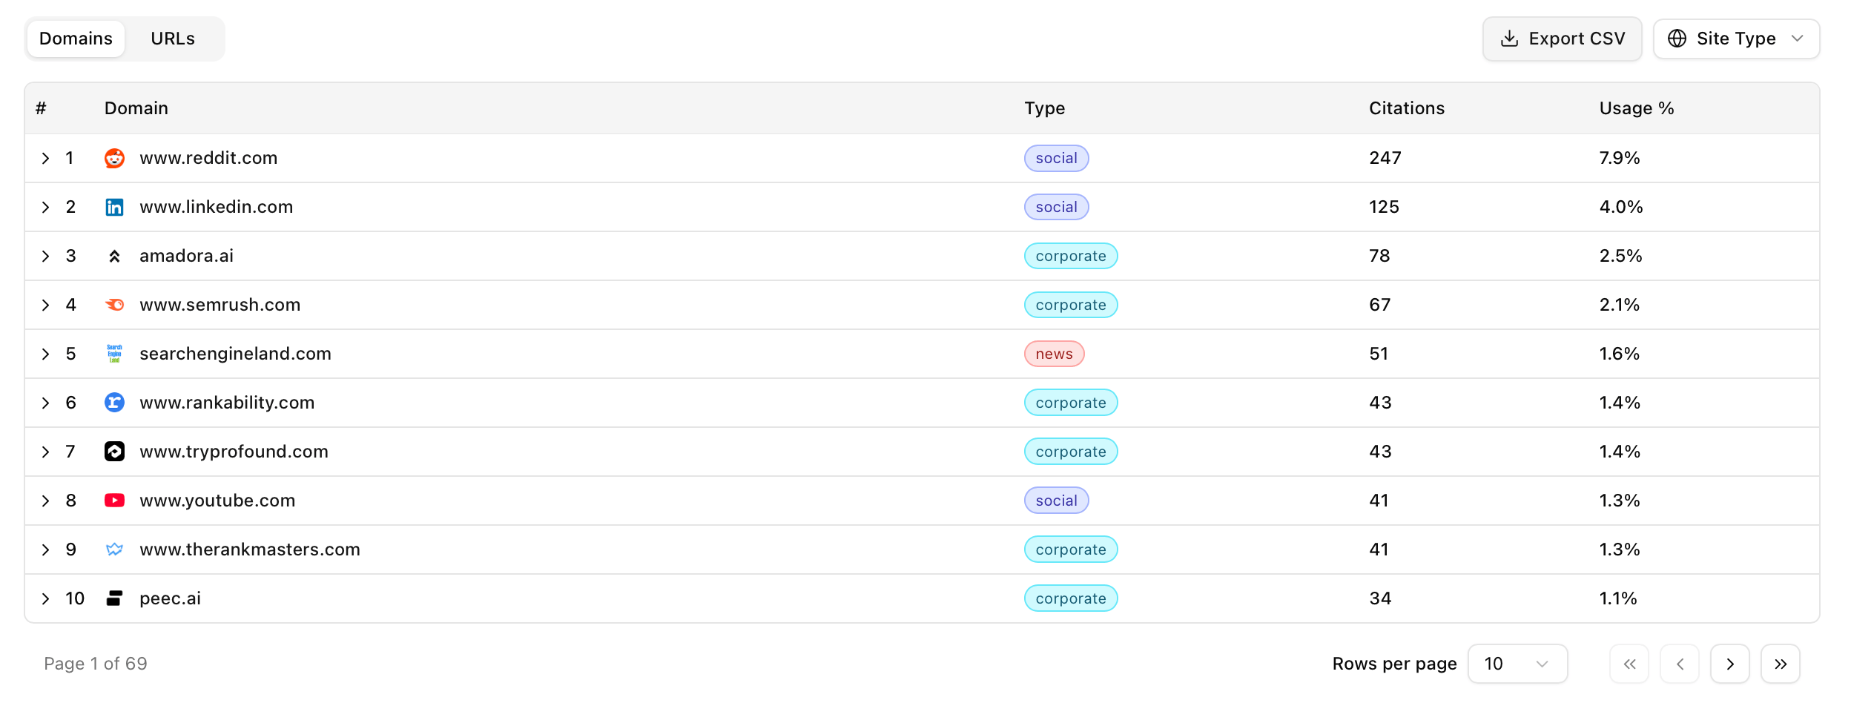Switch to the Domains tab

click(76, 39)
